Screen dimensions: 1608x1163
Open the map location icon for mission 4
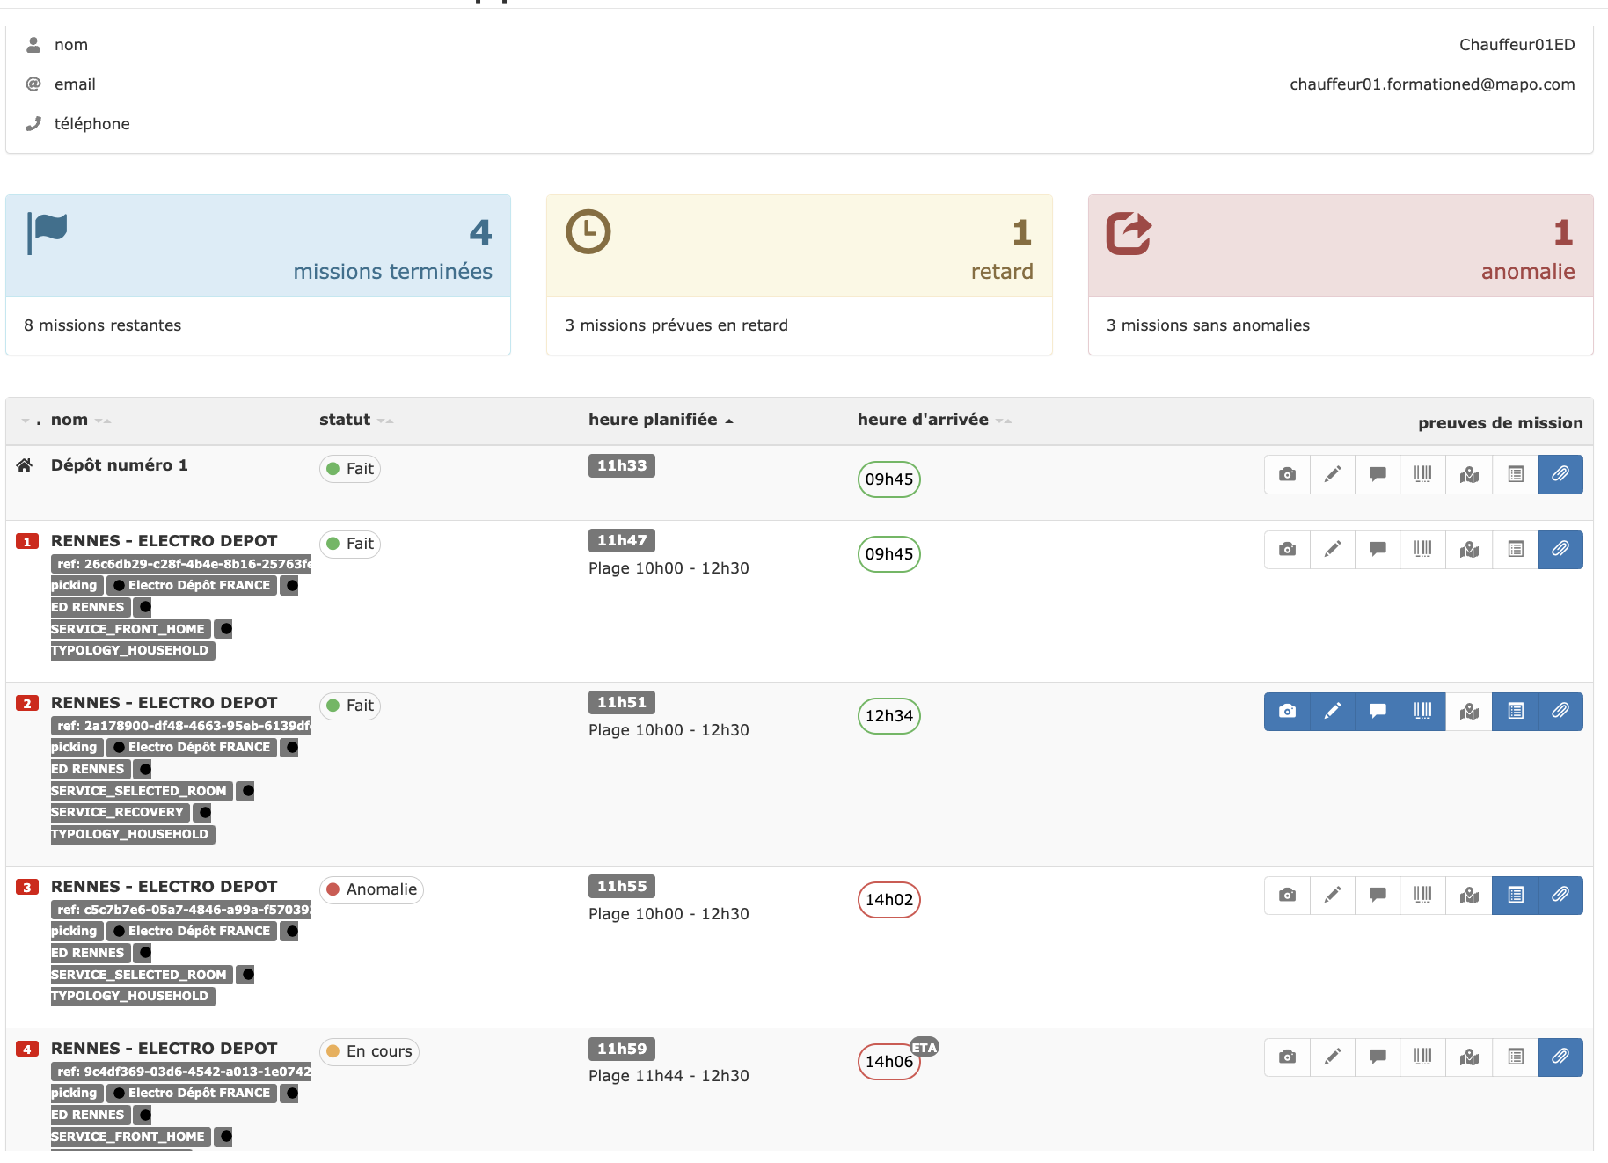(x=1469, y=1057)
